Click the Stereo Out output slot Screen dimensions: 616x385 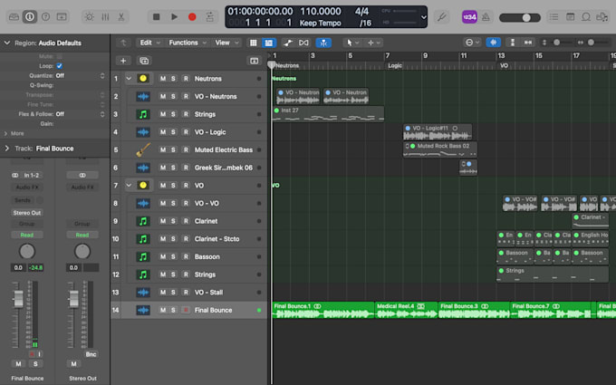pyautogui.click(x=26, y=213)
